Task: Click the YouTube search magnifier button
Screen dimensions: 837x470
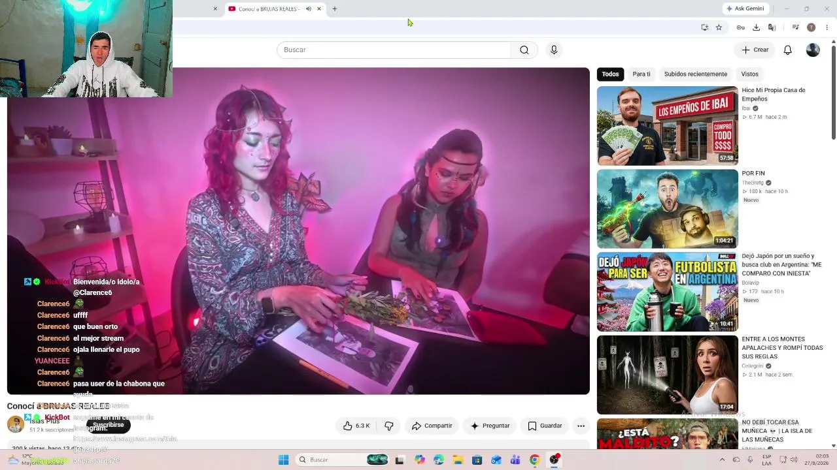Action: 524,50
